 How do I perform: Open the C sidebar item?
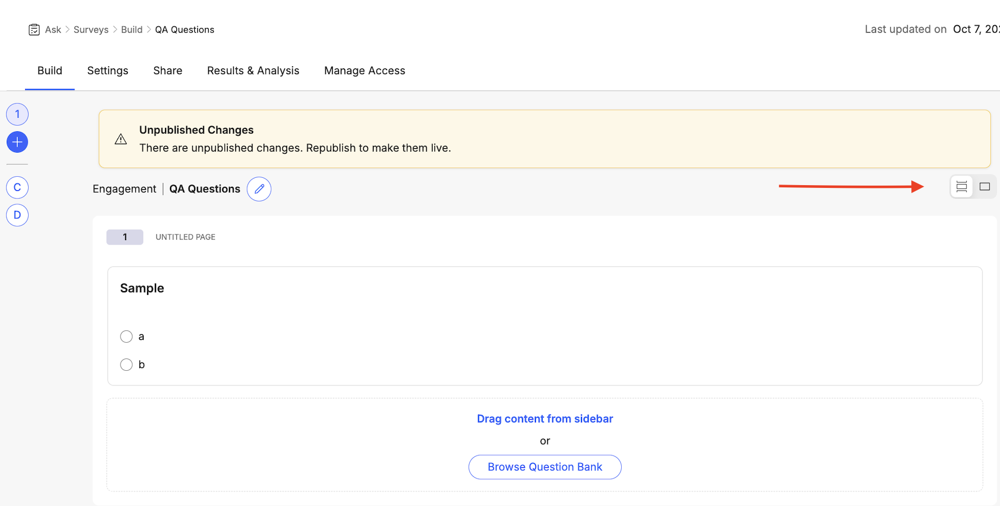pos(17,187)
